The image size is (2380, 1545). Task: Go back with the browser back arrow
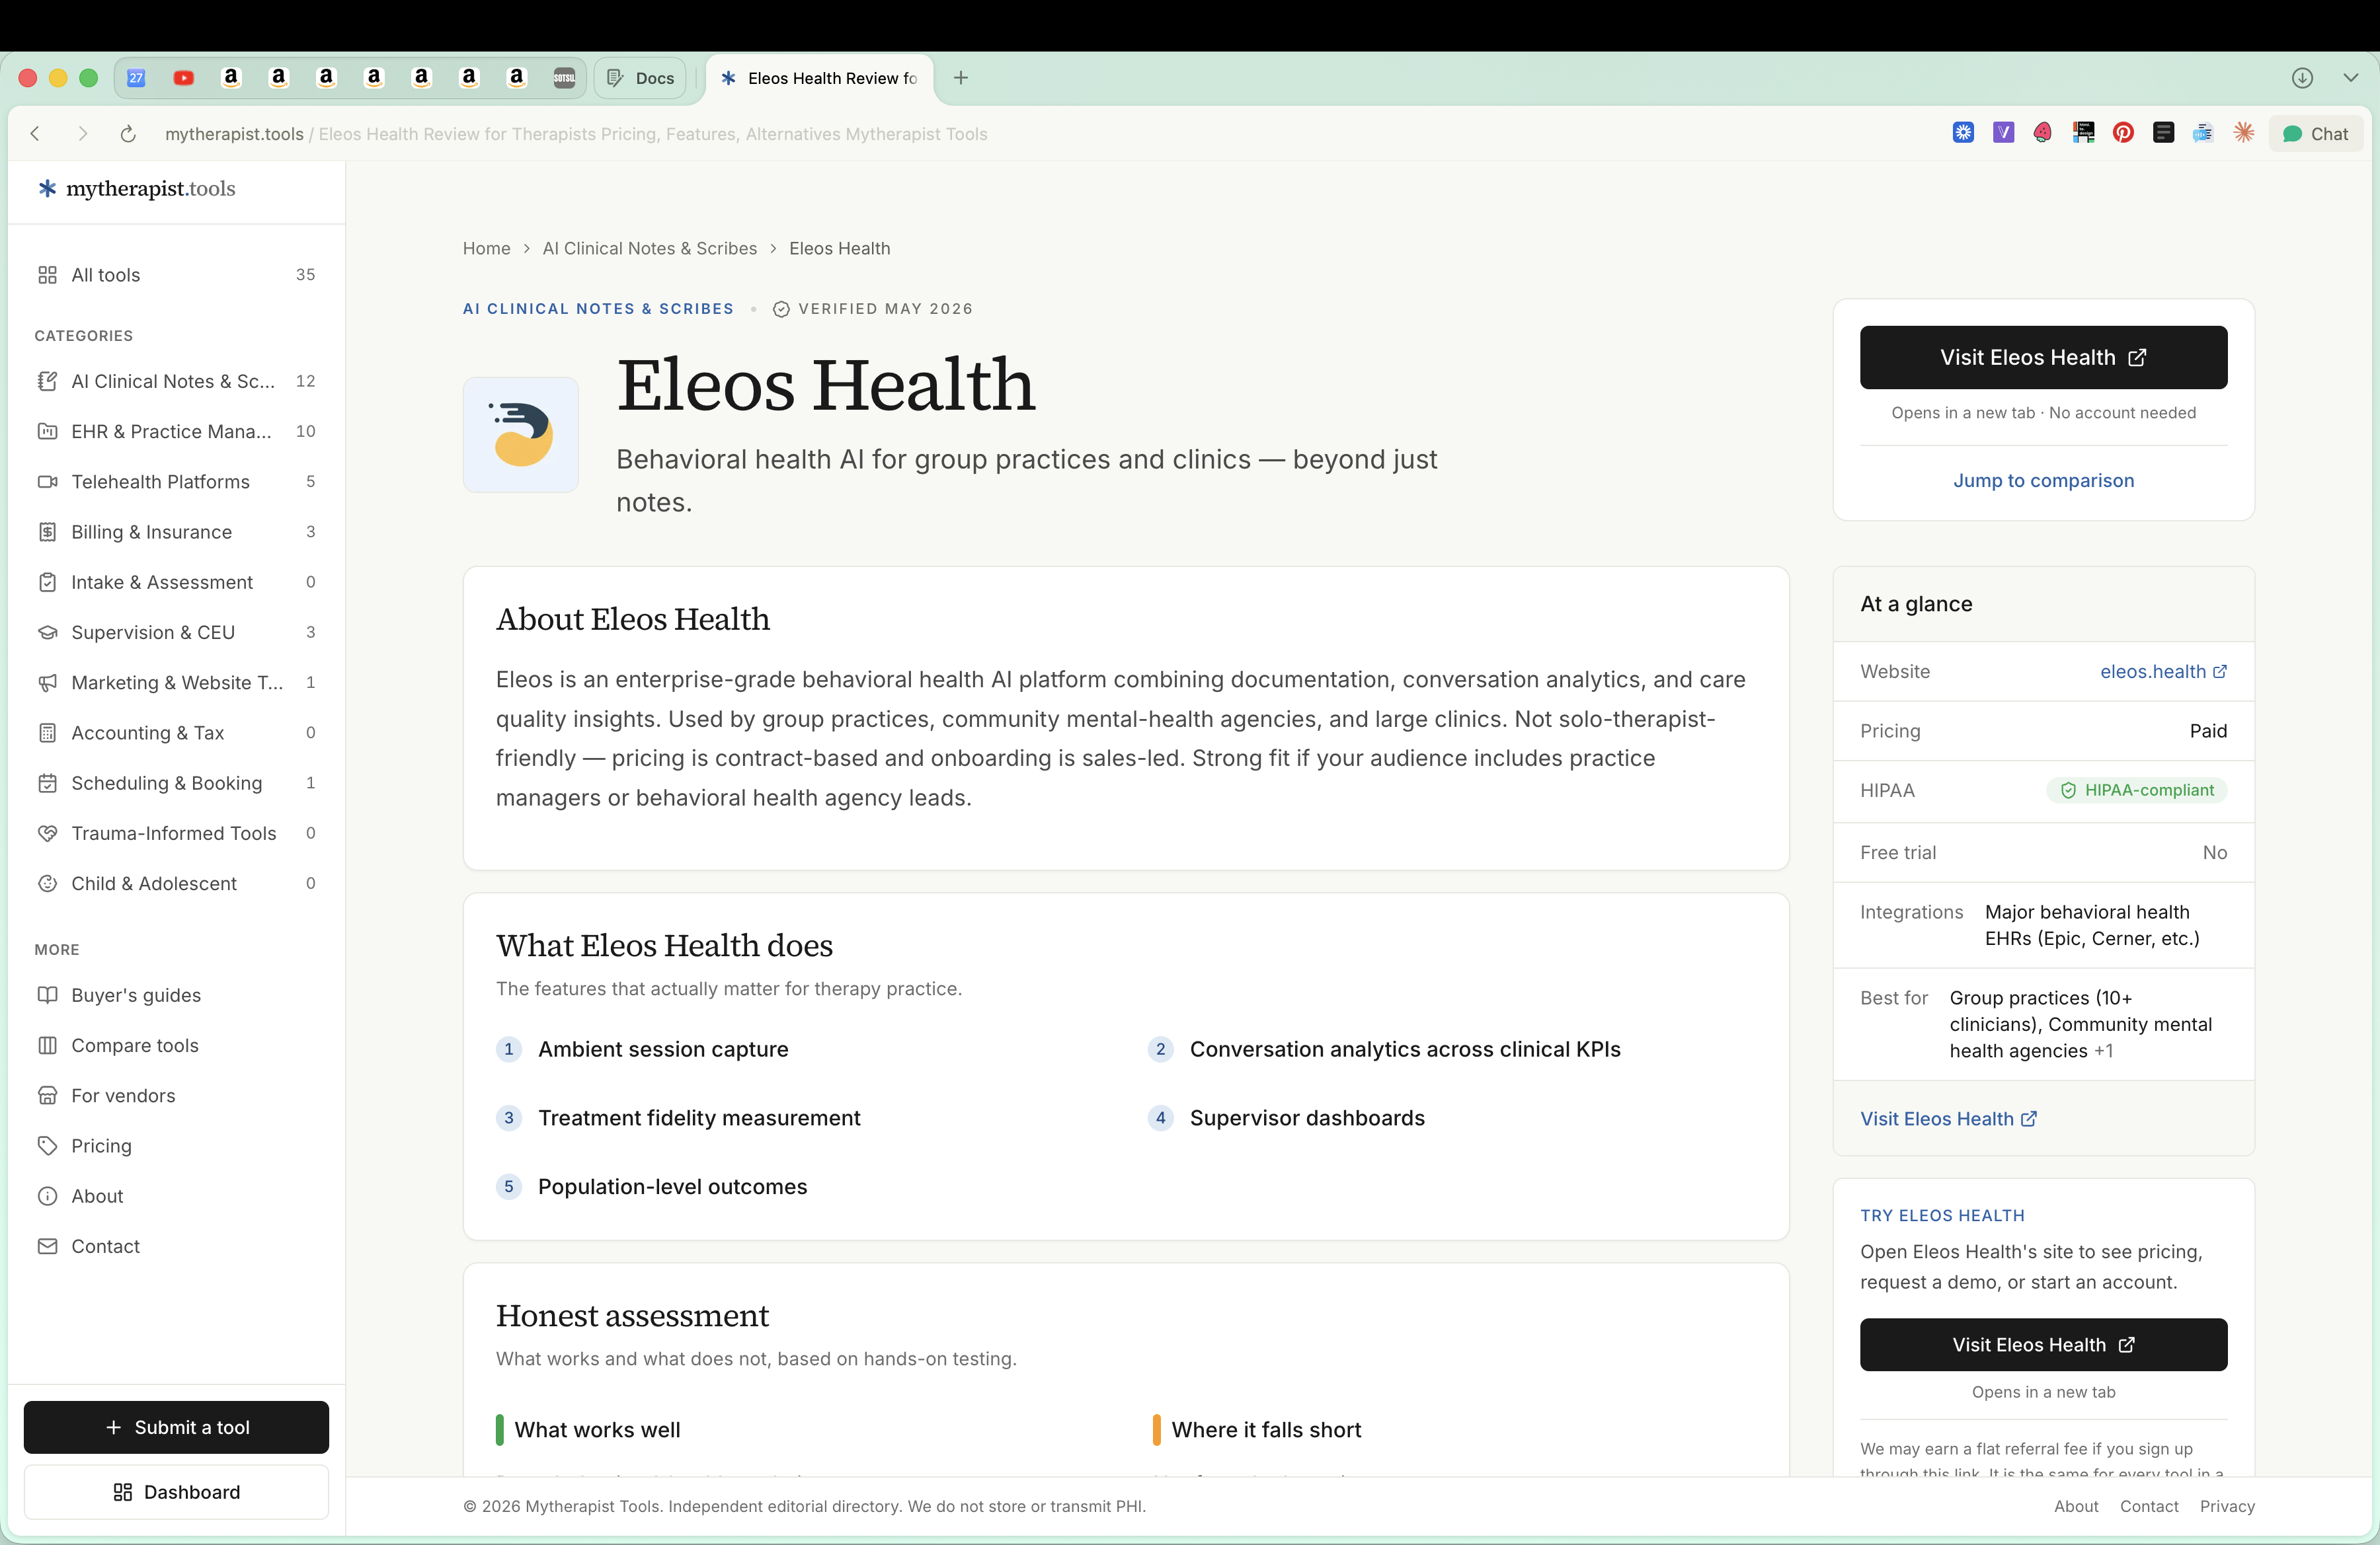[x=36, y=134]
